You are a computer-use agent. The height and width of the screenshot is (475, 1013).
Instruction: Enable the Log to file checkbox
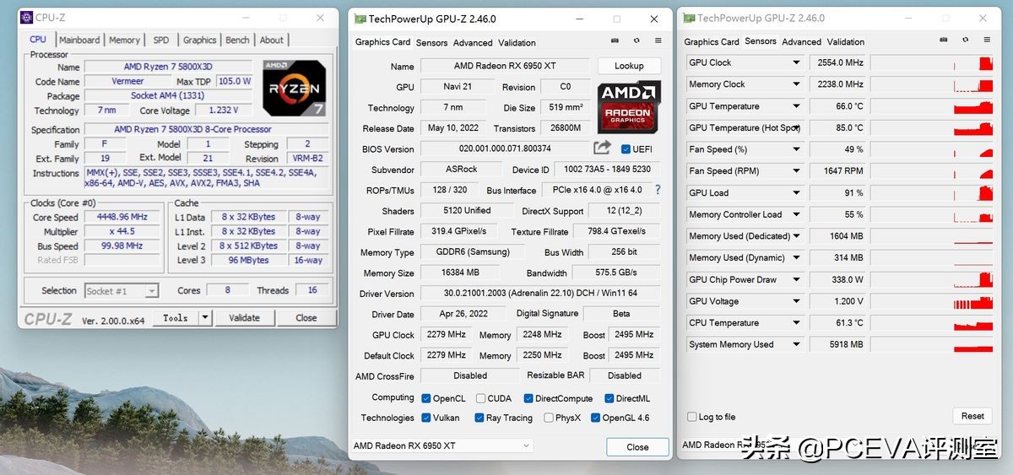[x=692, y=417]
